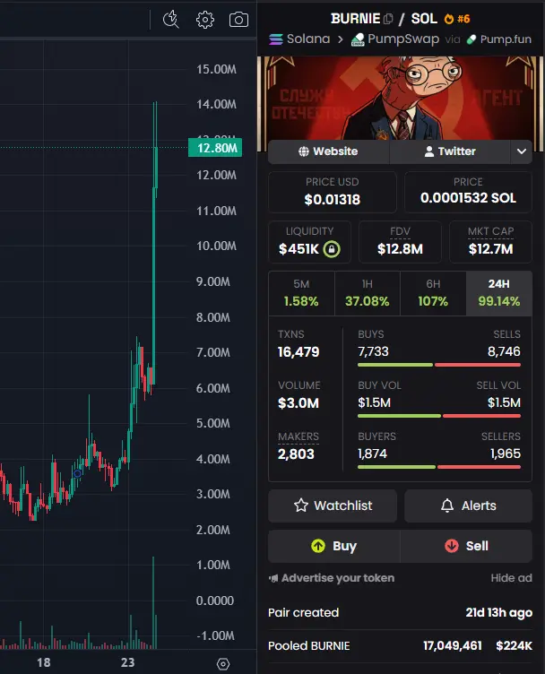Click the PumpSwap DEX logo
Screen dimensions: 545x674
tap(358, 39)
